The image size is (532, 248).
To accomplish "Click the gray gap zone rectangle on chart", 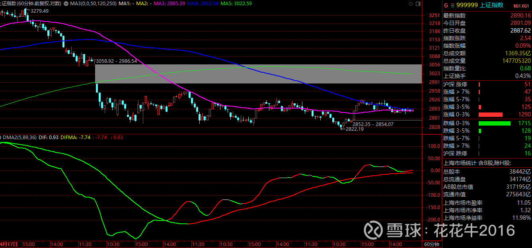I will (258, 74).
